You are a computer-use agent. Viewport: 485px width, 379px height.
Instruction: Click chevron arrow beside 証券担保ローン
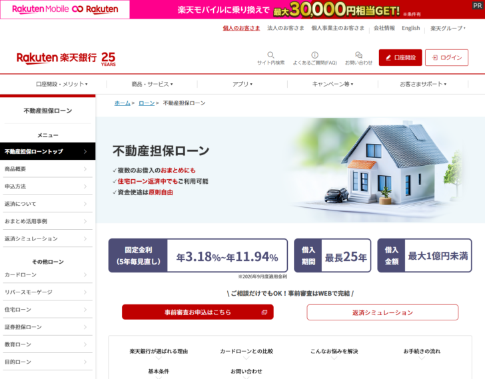pos(85,327)
